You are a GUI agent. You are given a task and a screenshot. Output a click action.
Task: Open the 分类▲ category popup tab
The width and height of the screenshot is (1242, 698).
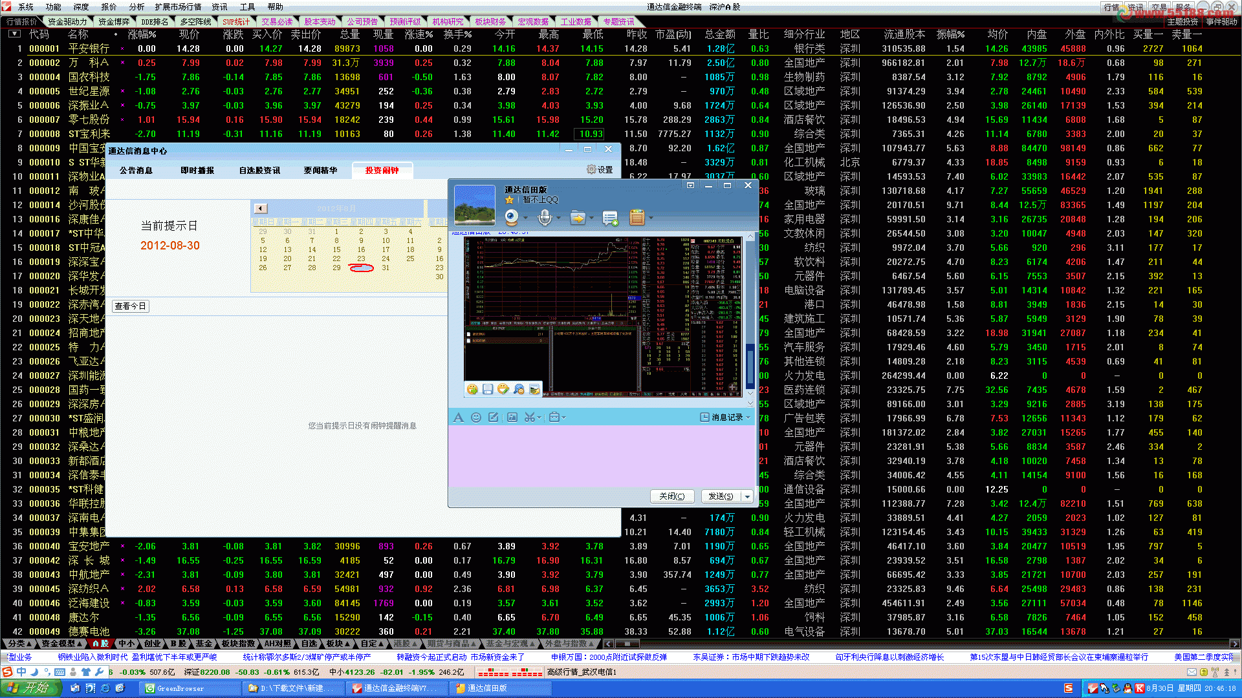coord(19,644)
